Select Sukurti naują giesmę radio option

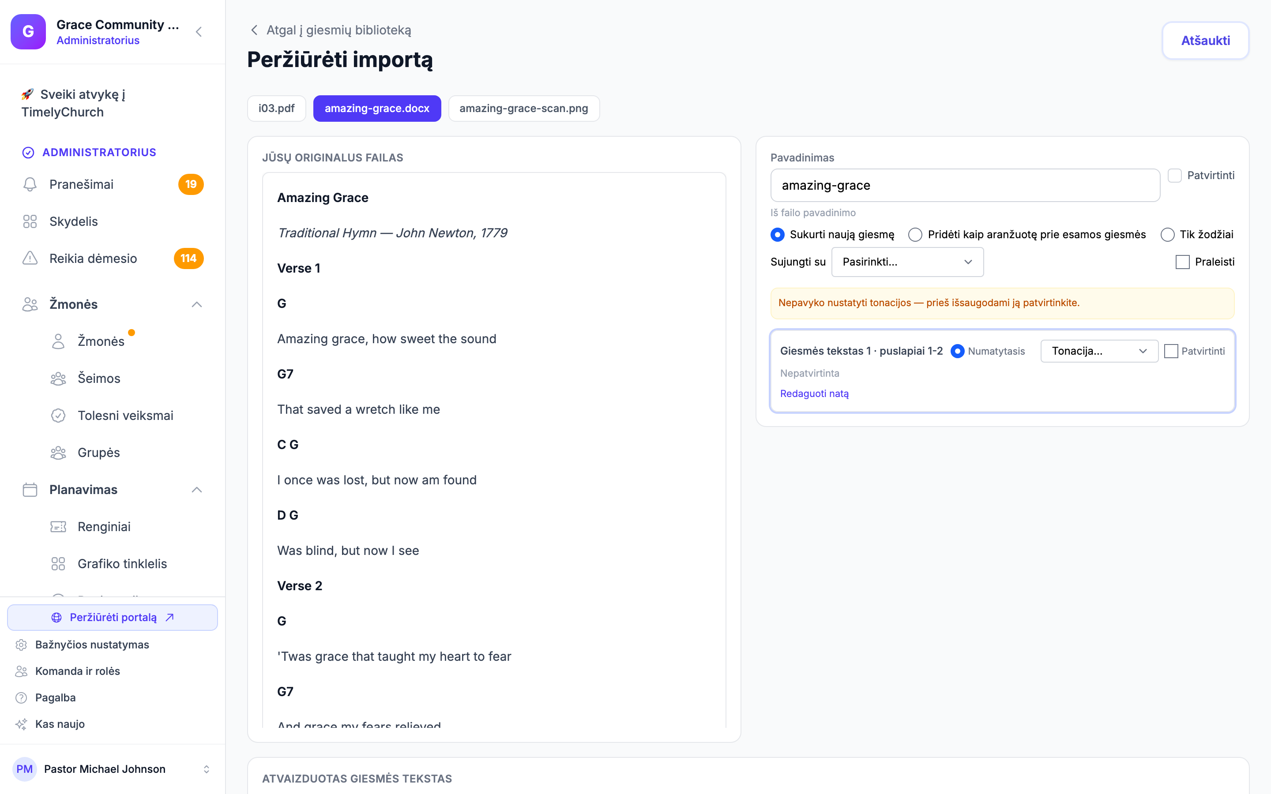(x=778, y=235)
